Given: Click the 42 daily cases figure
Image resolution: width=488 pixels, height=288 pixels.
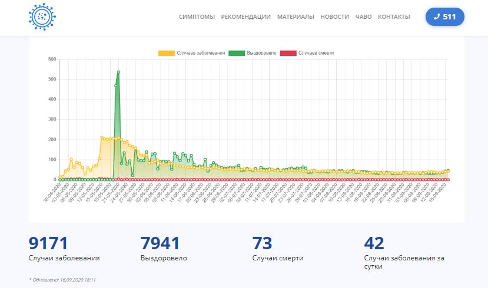Looking at the screenshot, I should point(374,243).
